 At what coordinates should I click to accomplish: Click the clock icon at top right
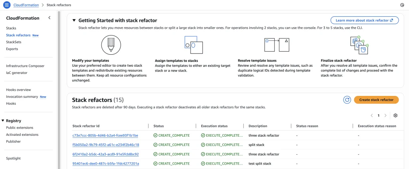pyautogui.click(x=402, y=5)
